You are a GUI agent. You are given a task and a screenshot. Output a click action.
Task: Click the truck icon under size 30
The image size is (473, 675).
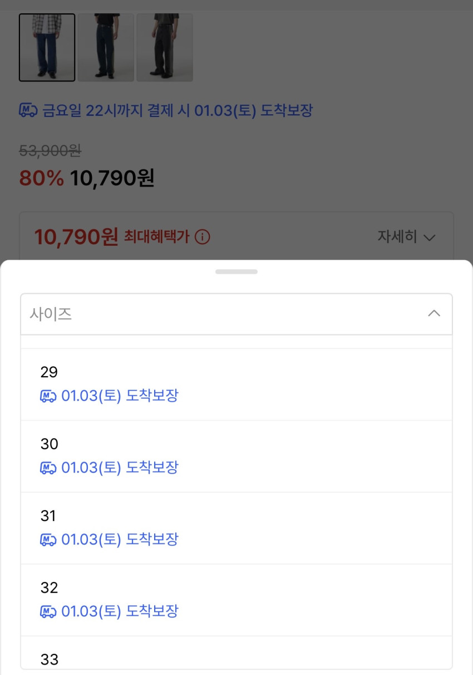pos(48,468)
